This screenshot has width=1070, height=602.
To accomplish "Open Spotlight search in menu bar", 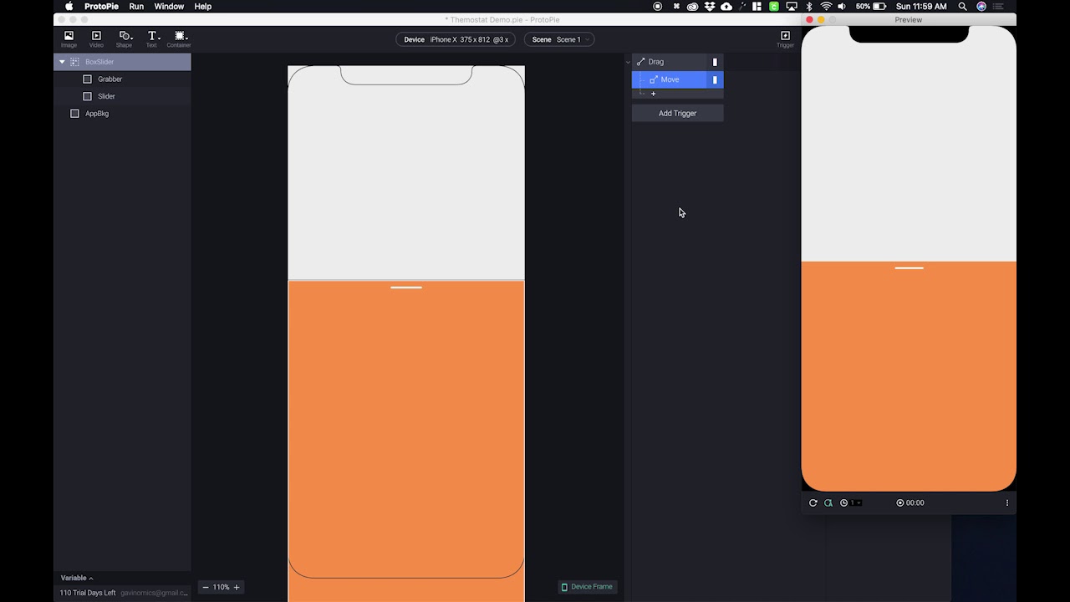I will (x=962, y=7).
